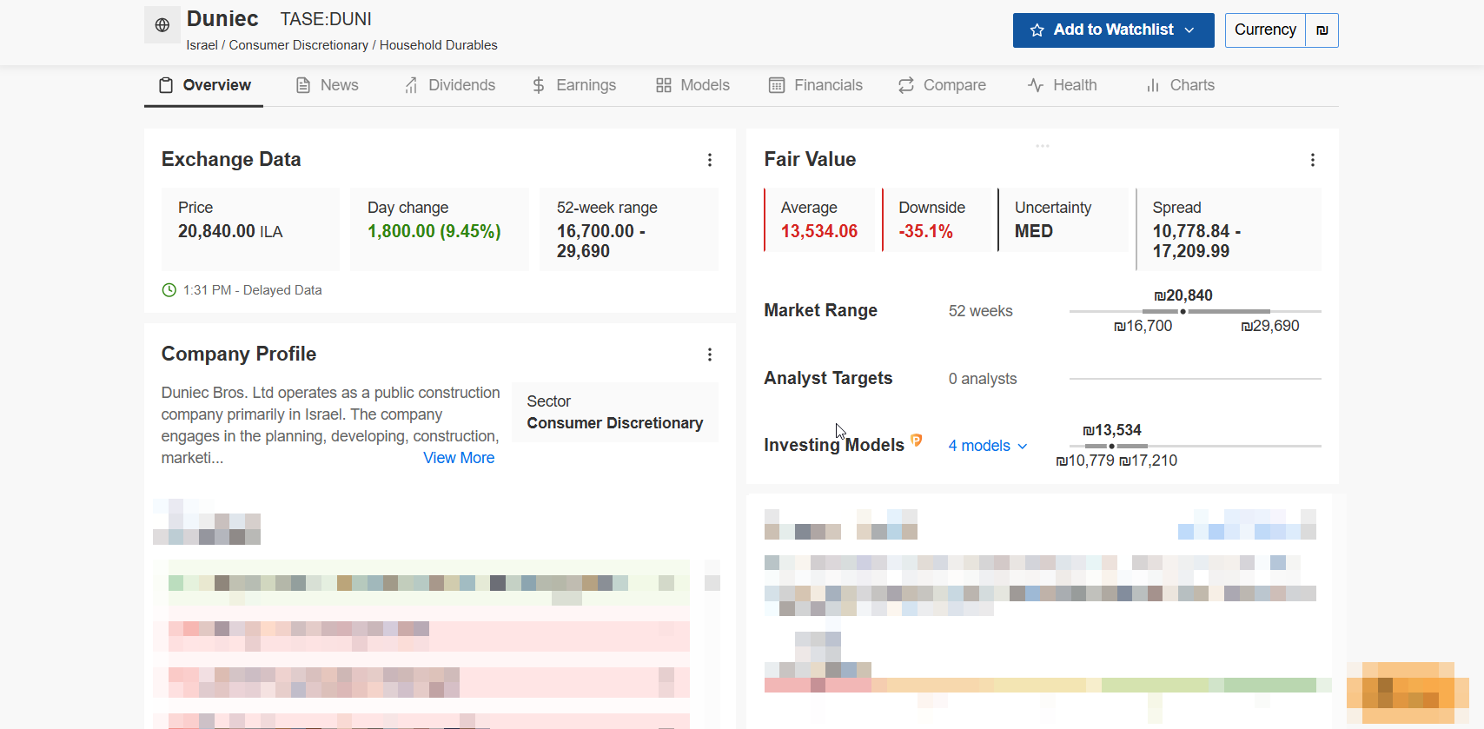Click the sprout icon on Dividends tab
Viewport: 1484px width, 729px height.
click(x=411, y=85)
